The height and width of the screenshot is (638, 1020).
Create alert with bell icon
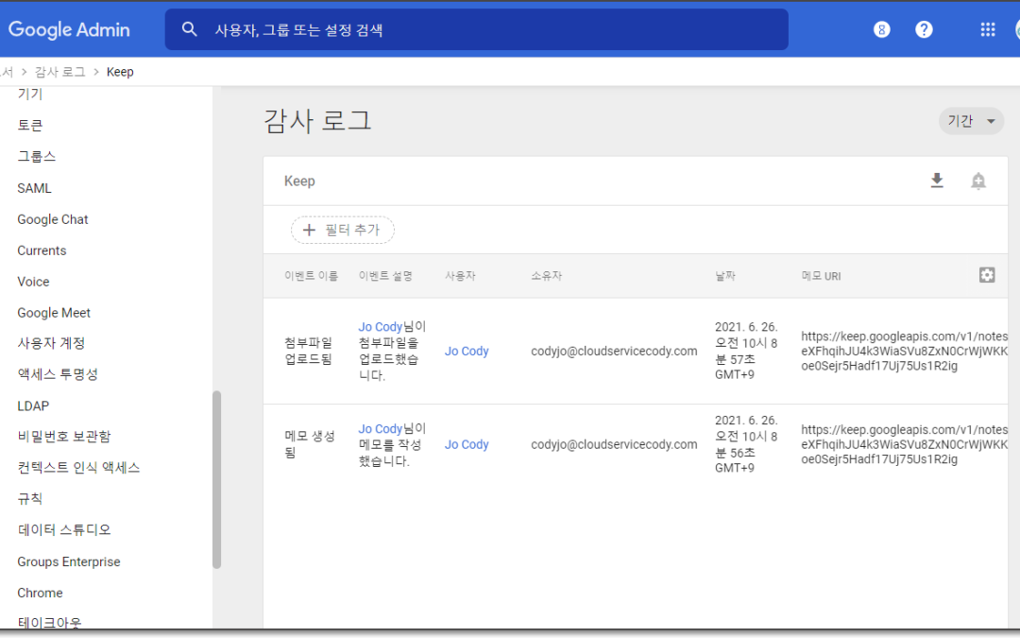[977, 181]
